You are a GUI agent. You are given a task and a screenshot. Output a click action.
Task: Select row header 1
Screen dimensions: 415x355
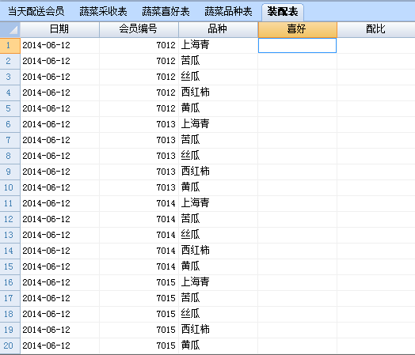coord(10,46)
